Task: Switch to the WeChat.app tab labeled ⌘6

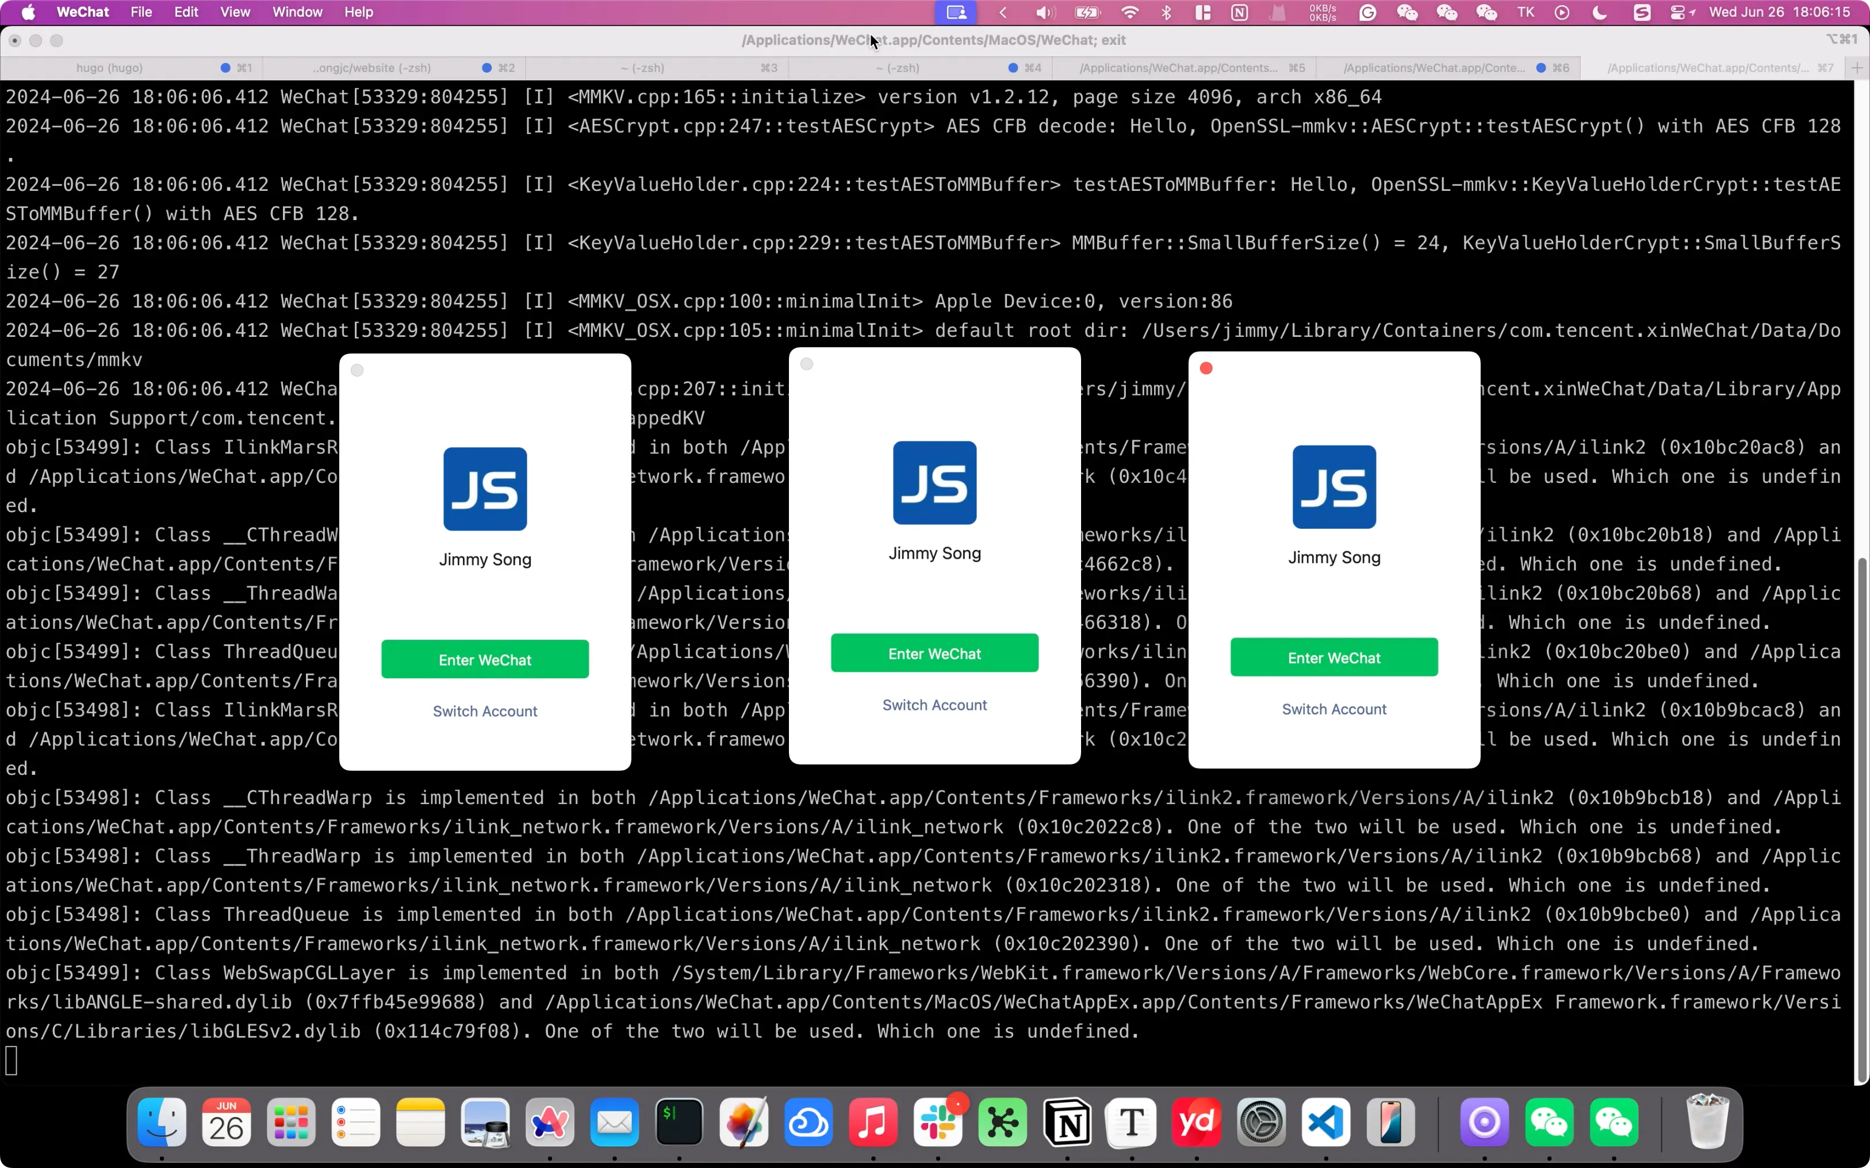Action: tap(1447, 68)
